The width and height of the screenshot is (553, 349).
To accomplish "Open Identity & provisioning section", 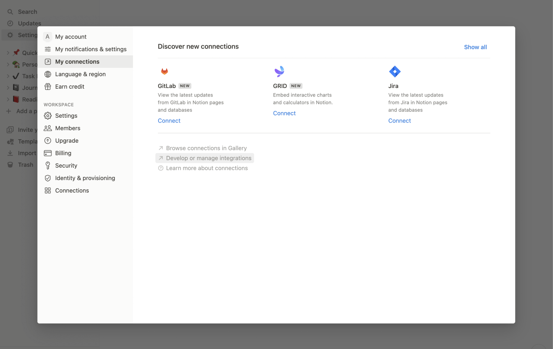I will coord(85,178).
